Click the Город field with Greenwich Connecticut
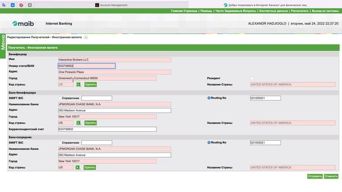This screenshot has height=192, width=342. [107, 78]
